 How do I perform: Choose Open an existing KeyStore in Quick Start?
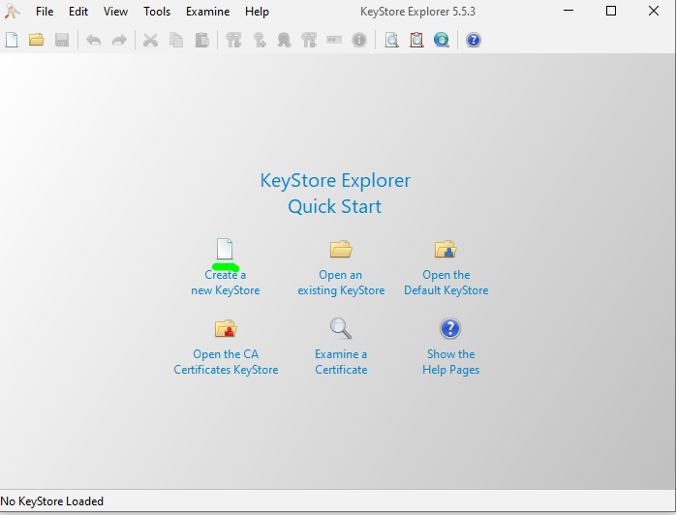pos(341,267)
